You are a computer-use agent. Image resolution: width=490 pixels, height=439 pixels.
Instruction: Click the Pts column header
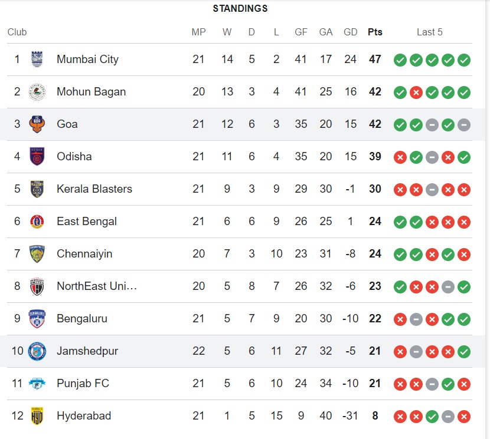pyautogui.click(x=375, y=32)
